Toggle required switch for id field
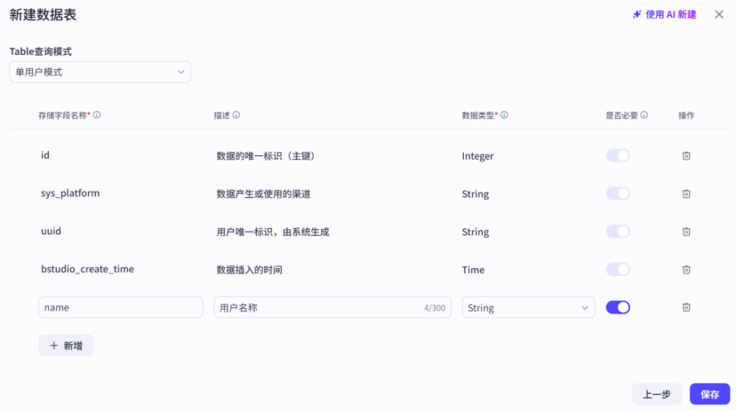Screen dimensions: 736x410 [618, 155]
